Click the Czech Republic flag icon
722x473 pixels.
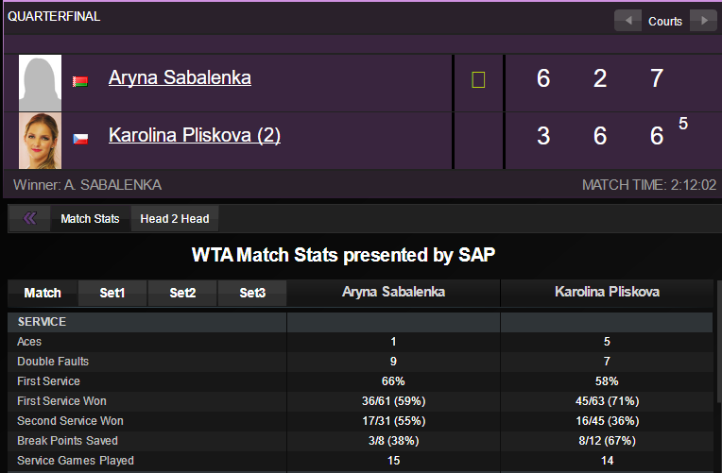click(80, 139)
